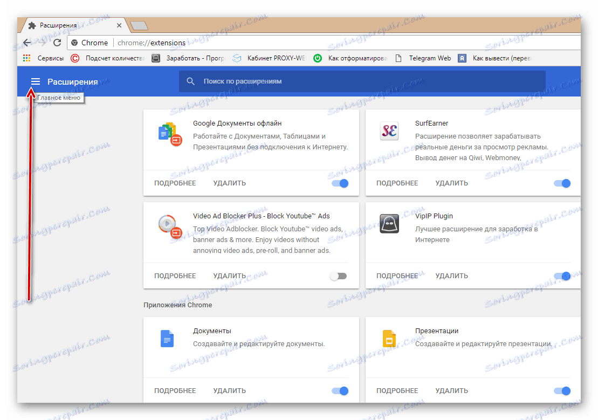The width and height of the screenshot is (598, 420).
Task: Click the Google Документы офлайн extension icon
Action: tap(170, 134)
